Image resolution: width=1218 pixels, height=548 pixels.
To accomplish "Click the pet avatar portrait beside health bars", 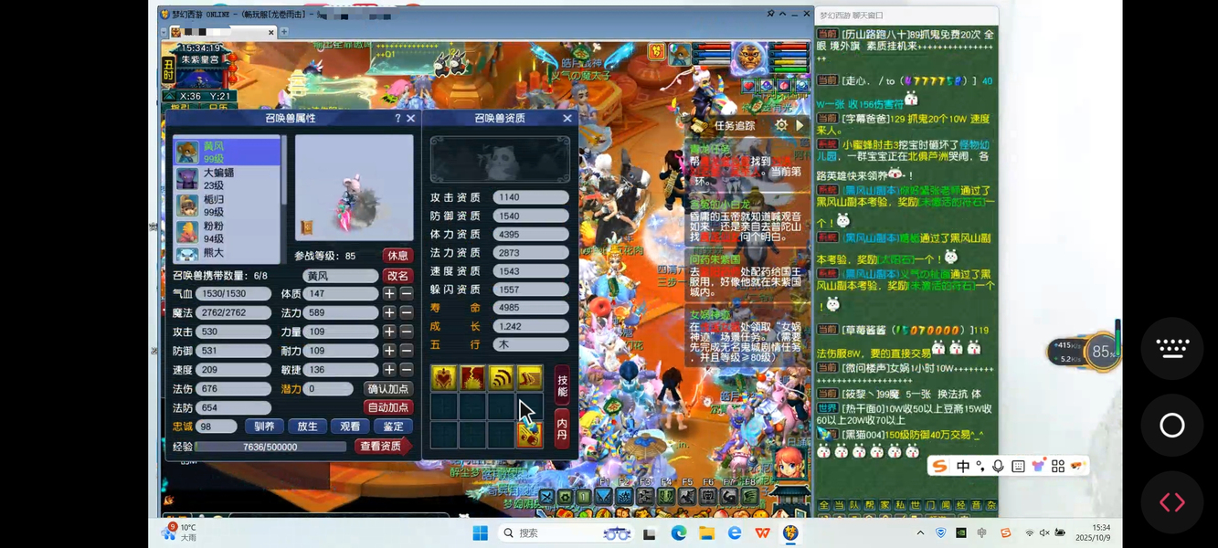I will [679, 55].
